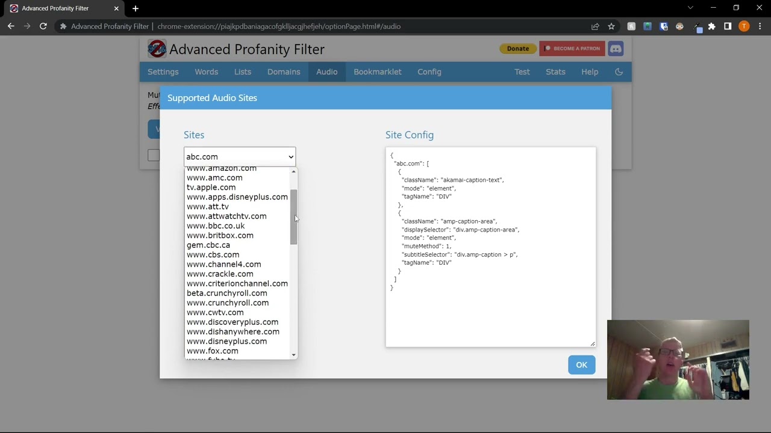Open the Lists tab

[243, 72]
